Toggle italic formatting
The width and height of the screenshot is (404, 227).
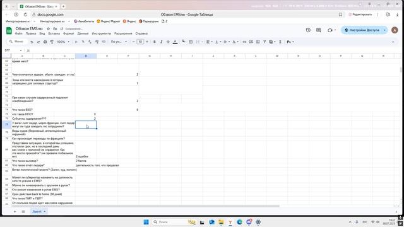(x=162, y=42)
